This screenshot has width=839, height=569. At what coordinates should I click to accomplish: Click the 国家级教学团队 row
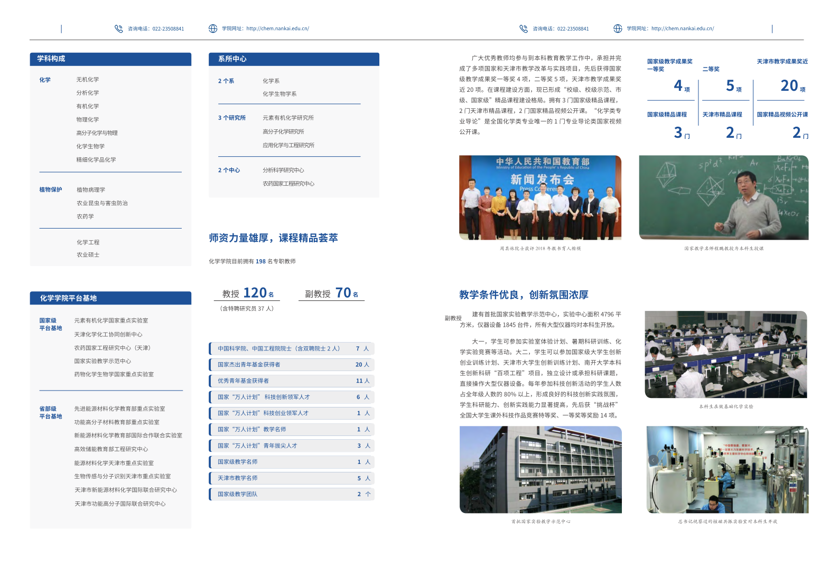(x=292, y=494)
